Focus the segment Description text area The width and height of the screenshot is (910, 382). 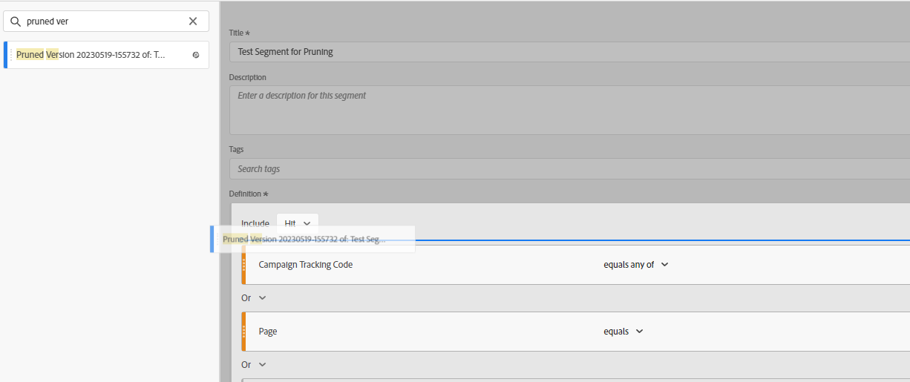coord(564,110)
